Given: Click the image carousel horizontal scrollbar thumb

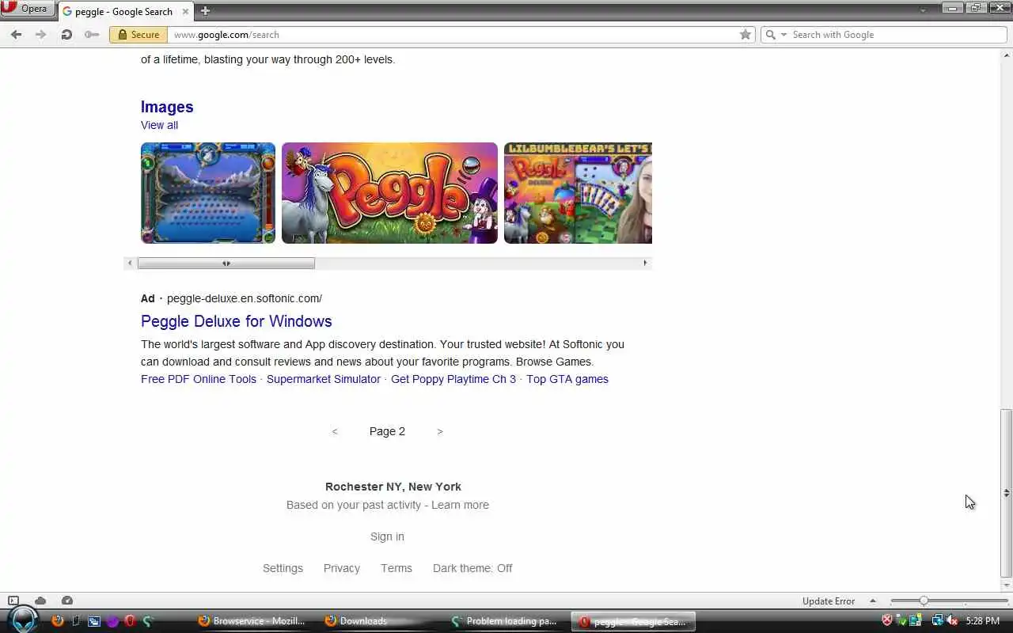Looking at the screenshot, I should [226, 263].
